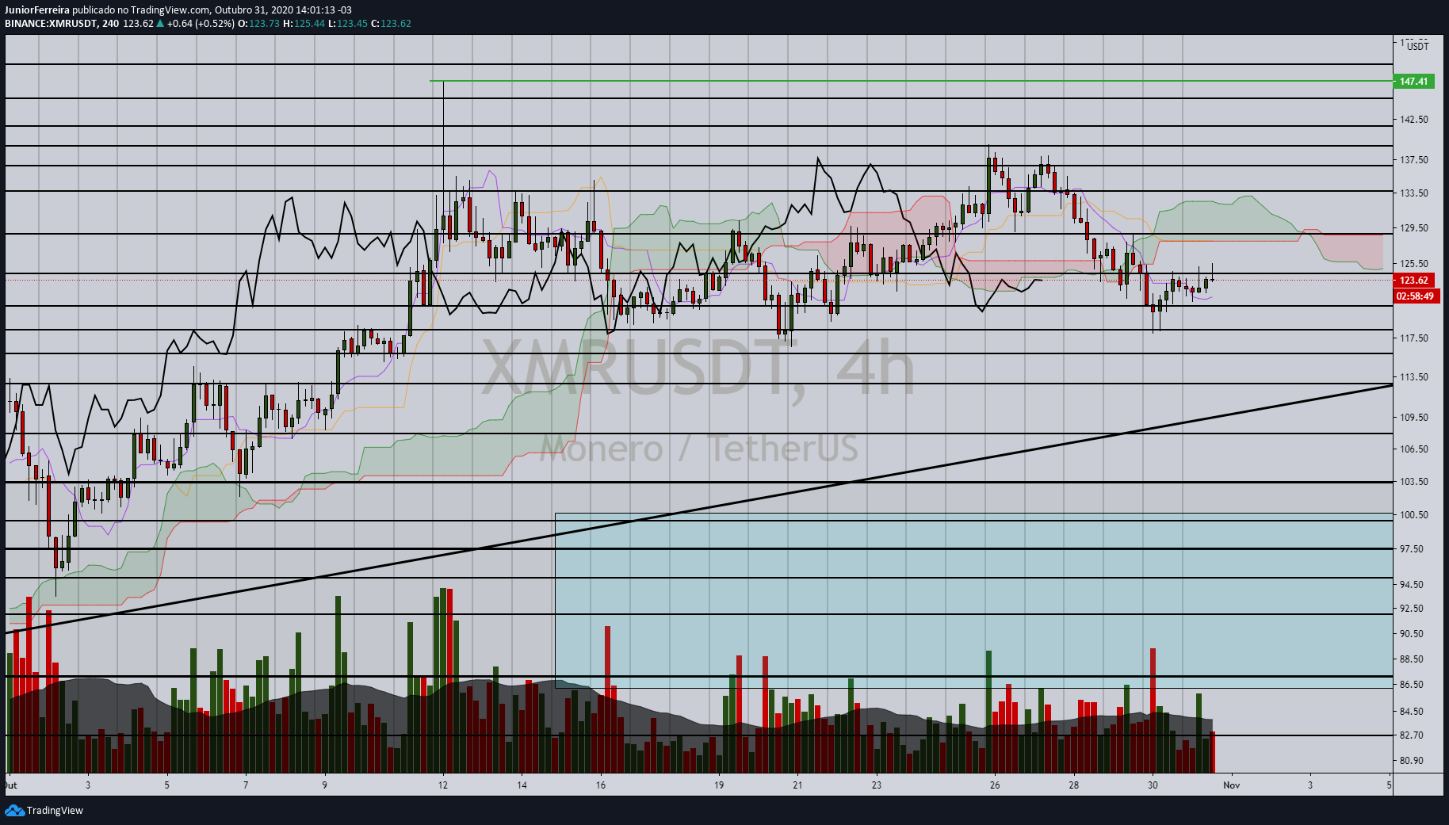Viewport: 1449px width, 825px height.
Task: Click the 12 date label on time axis
Action: 442,785
